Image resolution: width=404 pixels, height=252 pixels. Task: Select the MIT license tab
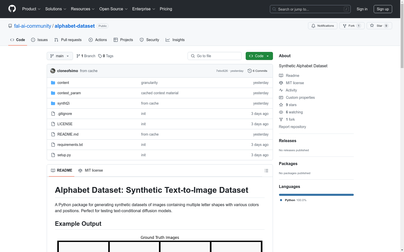(x=91, y=171)
